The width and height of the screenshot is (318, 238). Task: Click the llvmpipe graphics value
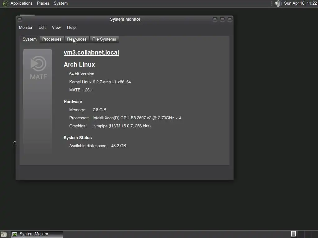pyautogui.click(x=121, y=126)
